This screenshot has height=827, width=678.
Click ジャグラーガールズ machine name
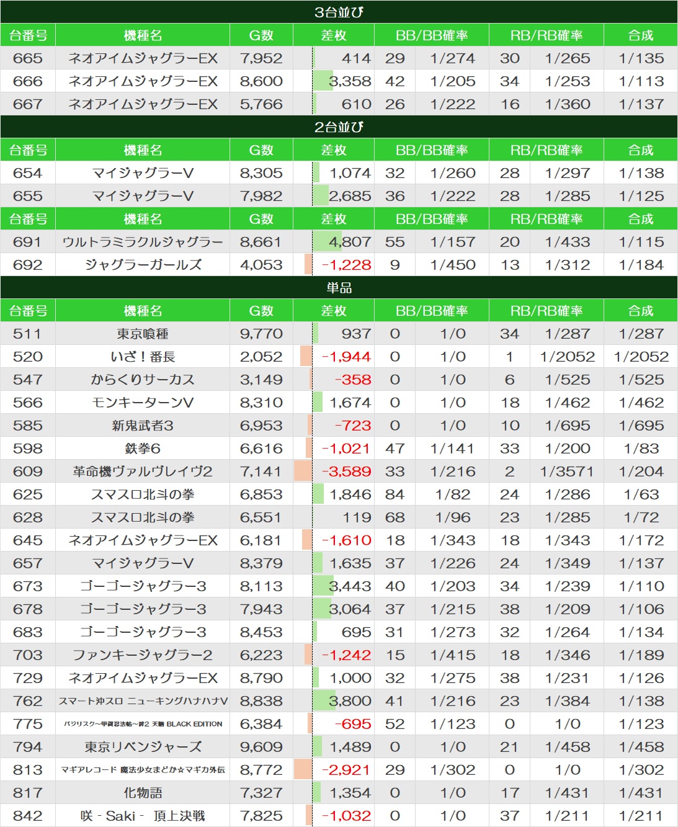coord(143,265)
